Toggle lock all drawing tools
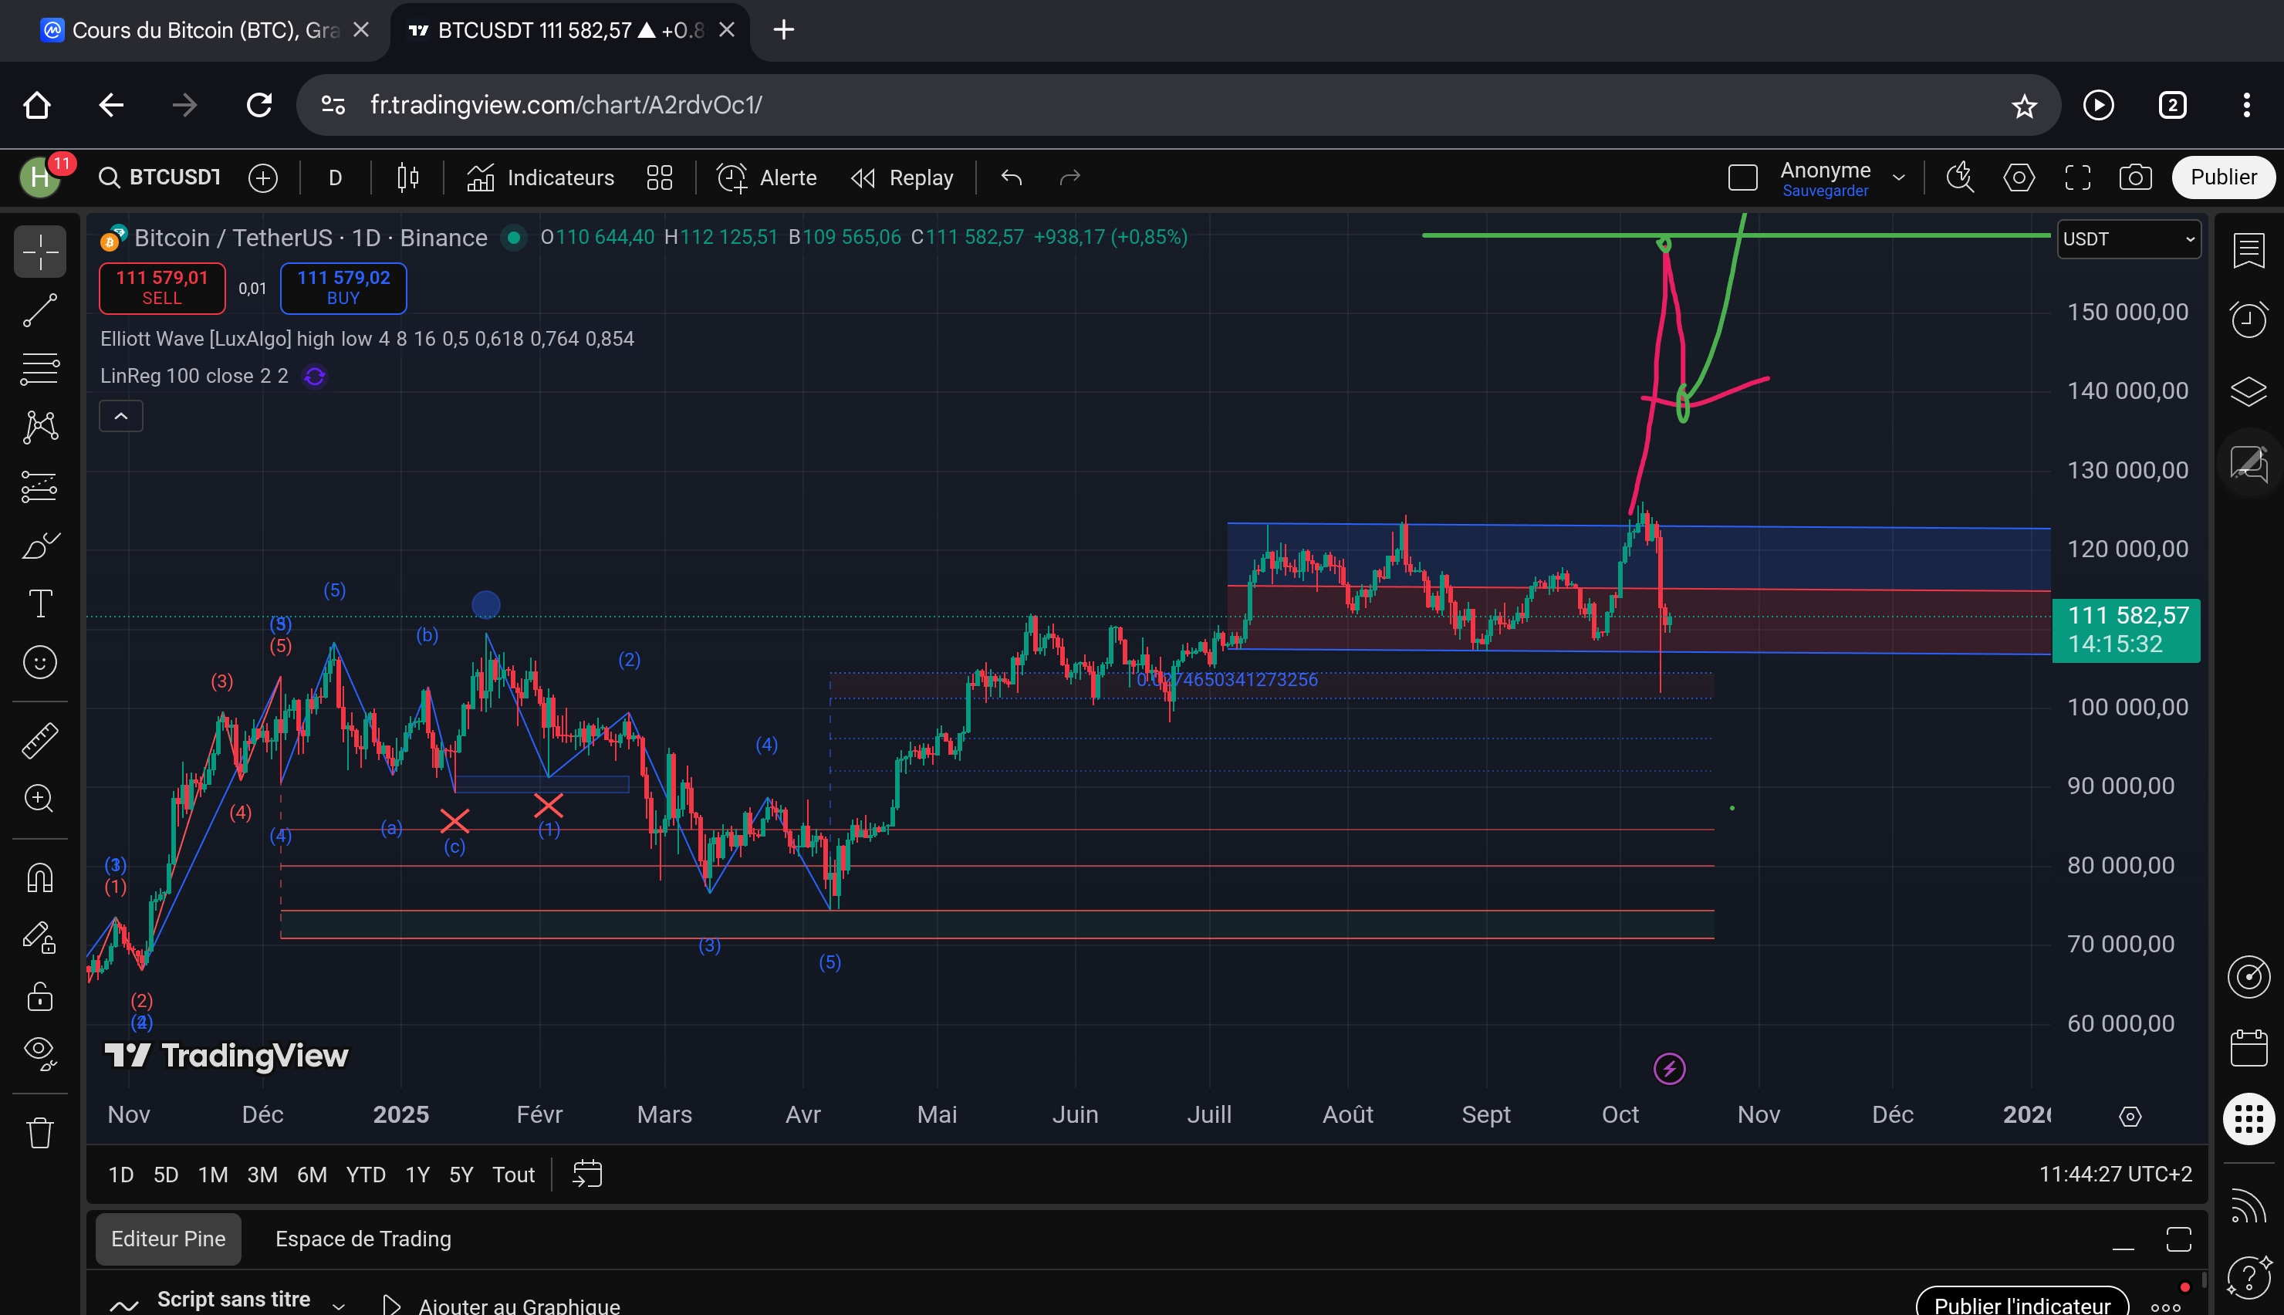2284x1315 pixels. pyautogui.click(x=39, y=996)
